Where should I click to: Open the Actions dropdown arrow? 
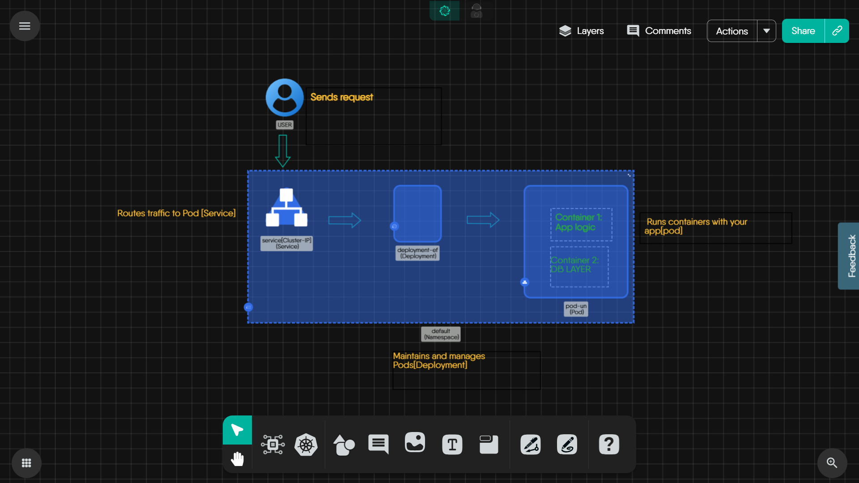(x=766, y=31)
